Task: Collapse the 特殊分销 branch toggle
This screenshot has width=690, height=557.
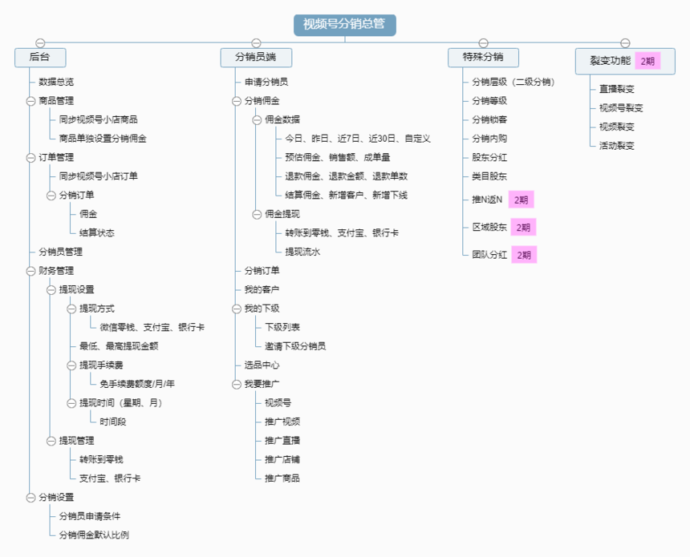Action: (483, 43)
